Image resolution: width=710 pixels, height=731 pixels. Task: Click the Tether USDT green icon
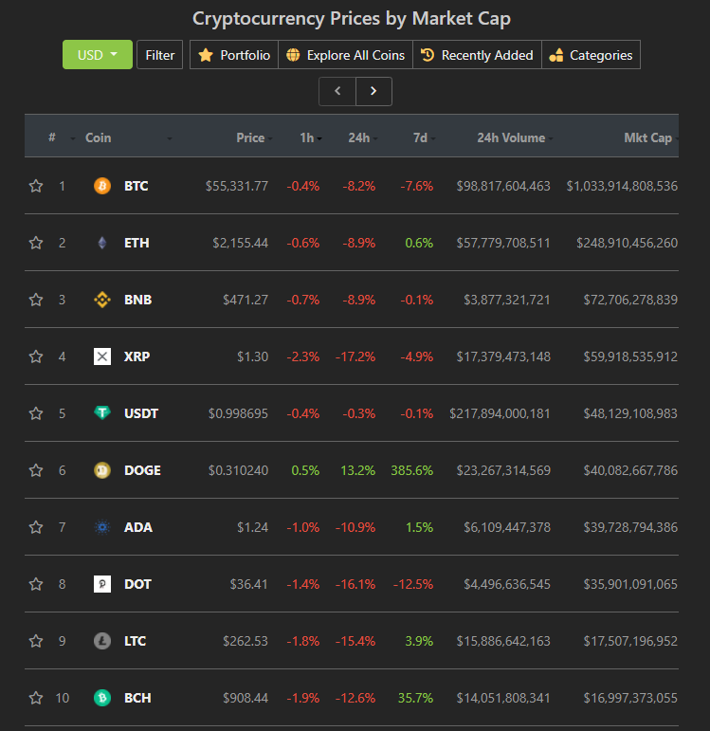(x=102, y=413)
